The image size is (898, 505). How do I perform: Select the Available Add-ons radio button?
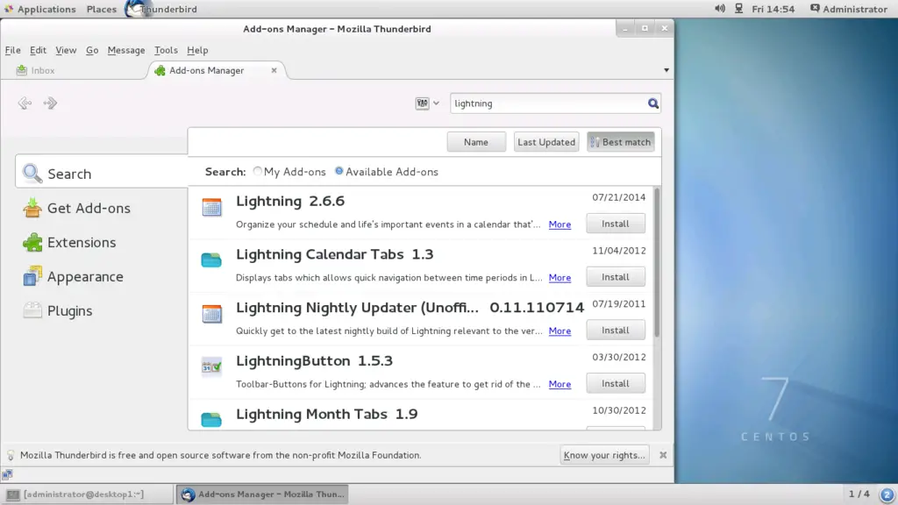(339, 171)
